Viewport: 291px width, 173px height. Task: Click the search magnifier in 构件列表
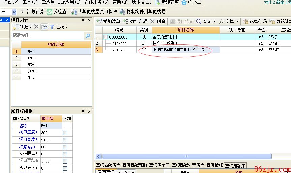(x=88, y=35)
